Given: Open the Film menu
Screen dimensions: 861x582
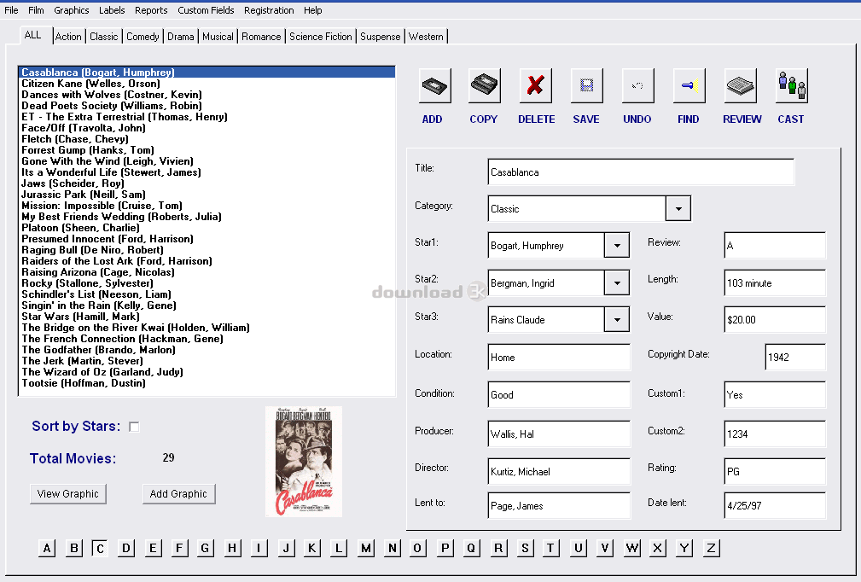Looking at the screenshot, I should pos(36,10).
